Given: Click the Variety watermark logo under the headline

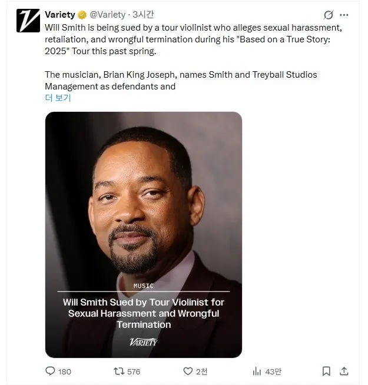Looking at the screenshot, I should click(143, 342).
